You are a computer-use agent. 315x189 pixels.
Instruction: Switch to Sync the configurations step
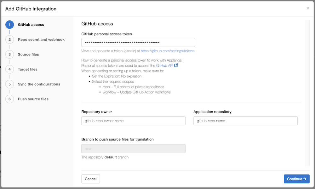pyautogui.click(x=39, y=84)
